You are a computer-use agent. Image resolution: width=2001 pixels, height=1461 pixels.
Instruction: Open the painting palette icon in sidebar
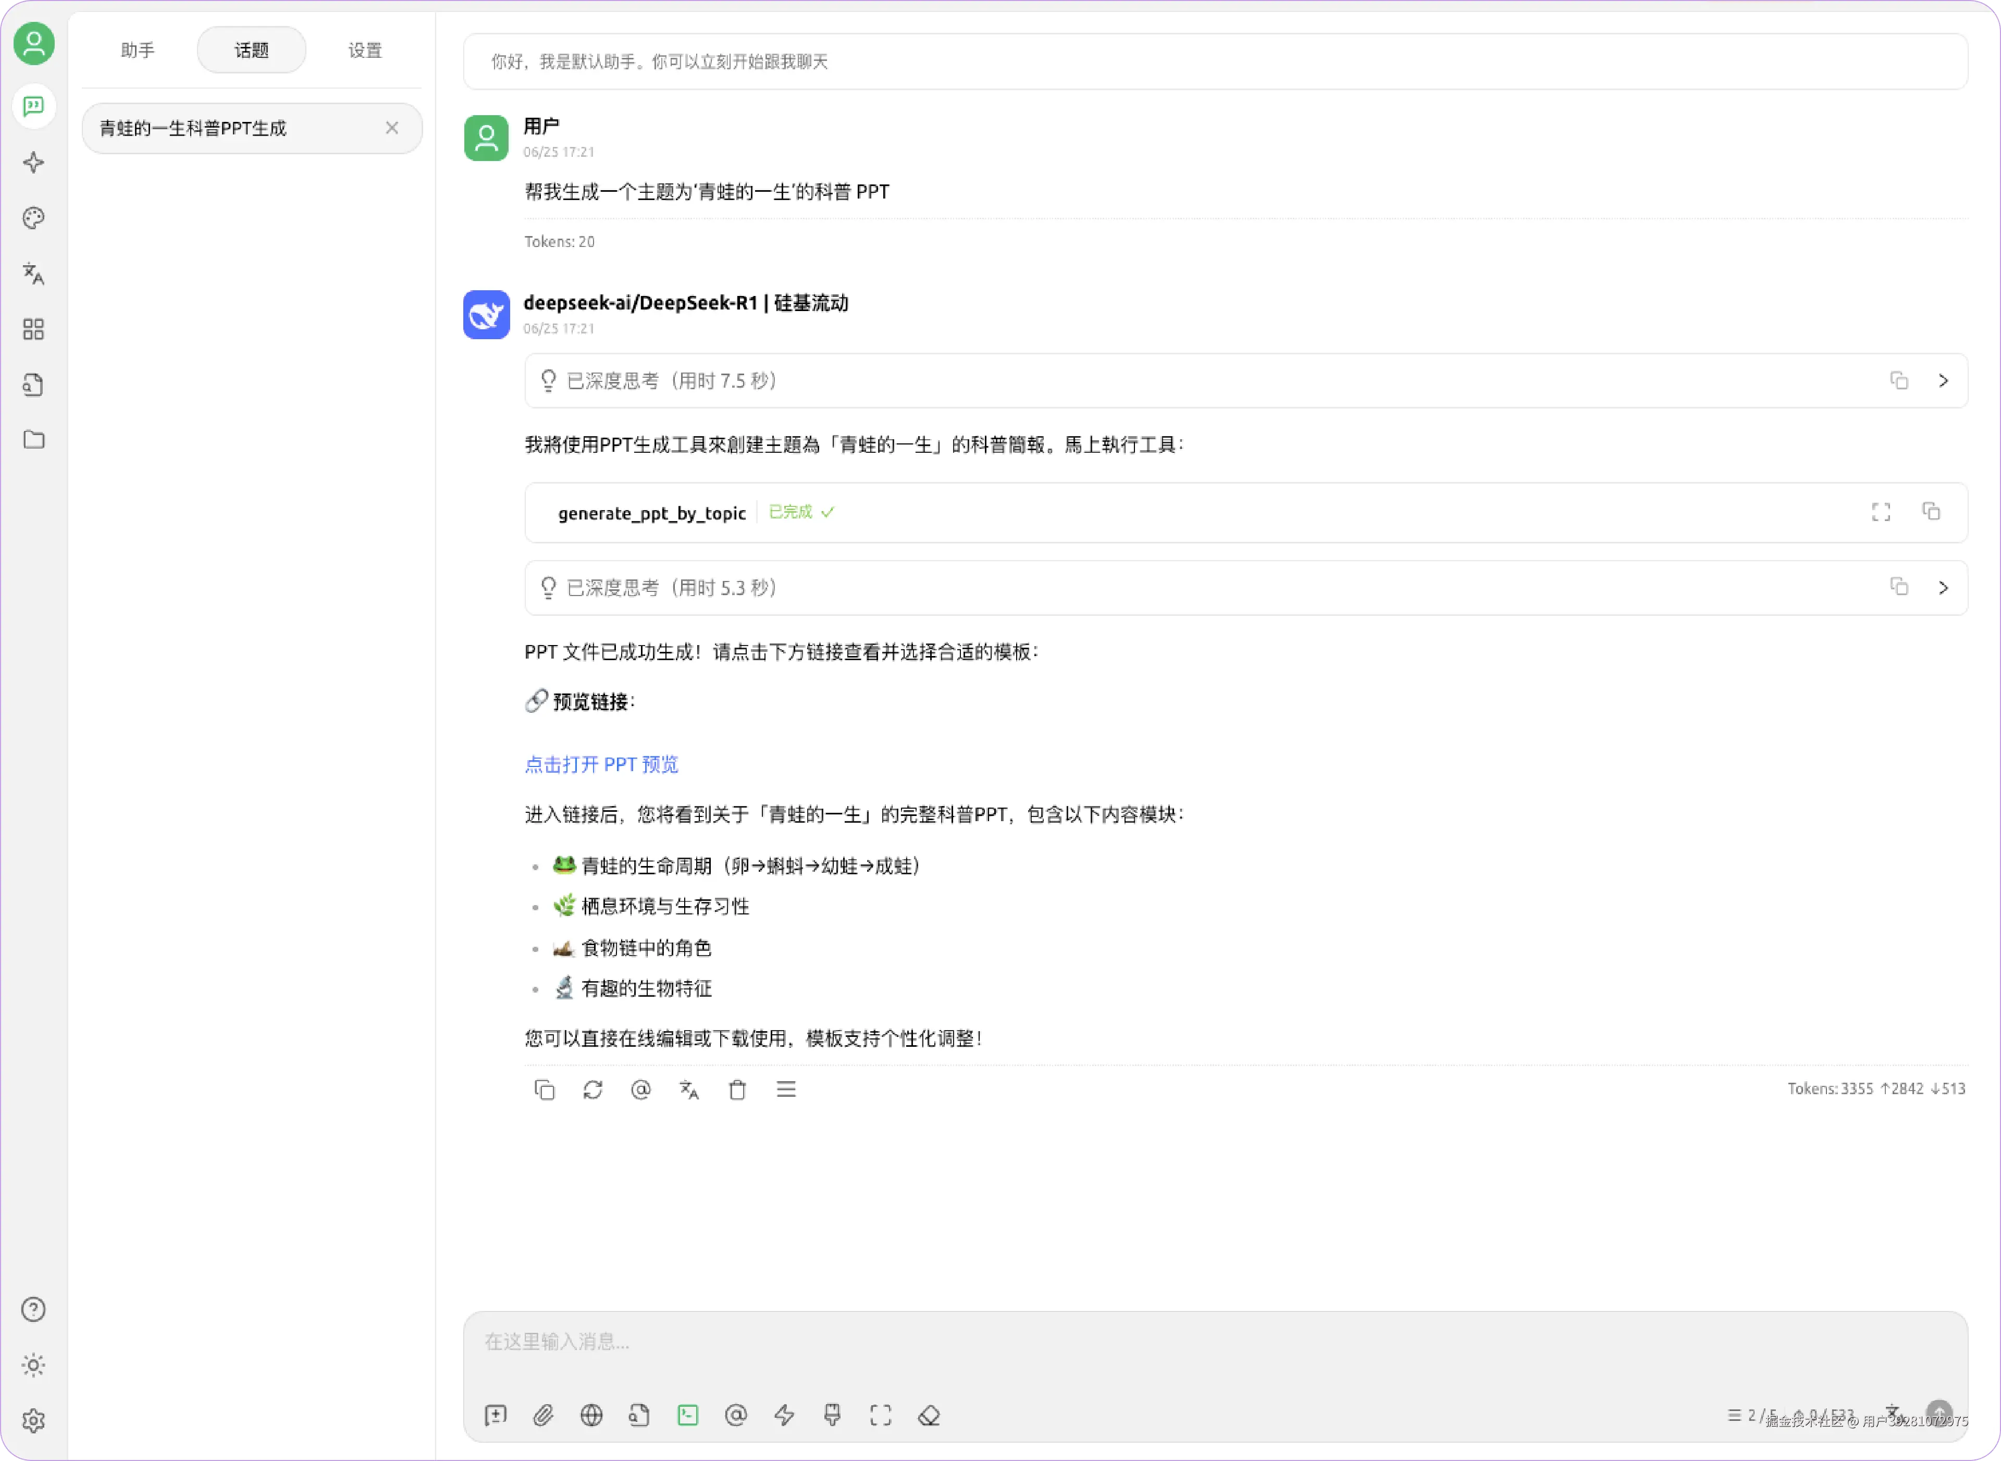pyautogui.click(x=33, y=218)
